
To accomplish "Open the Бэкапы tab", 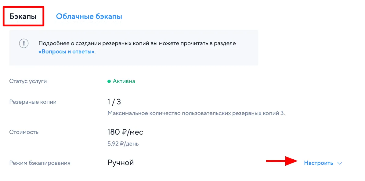I will point(23,16).
